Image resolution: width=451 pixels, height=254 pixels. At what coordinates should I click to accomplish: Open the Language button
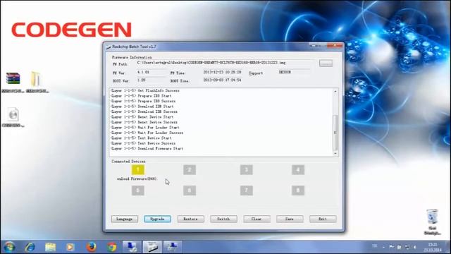coord(125,219)
